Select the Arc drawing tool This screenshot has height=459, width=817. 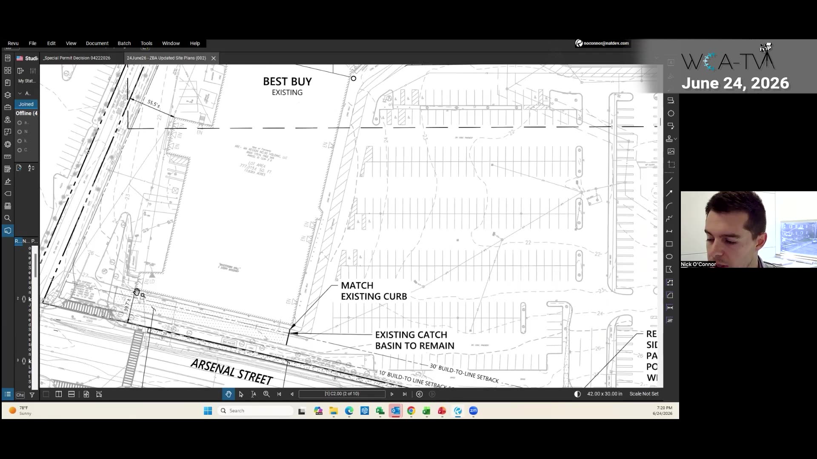[x=669, y=206]
